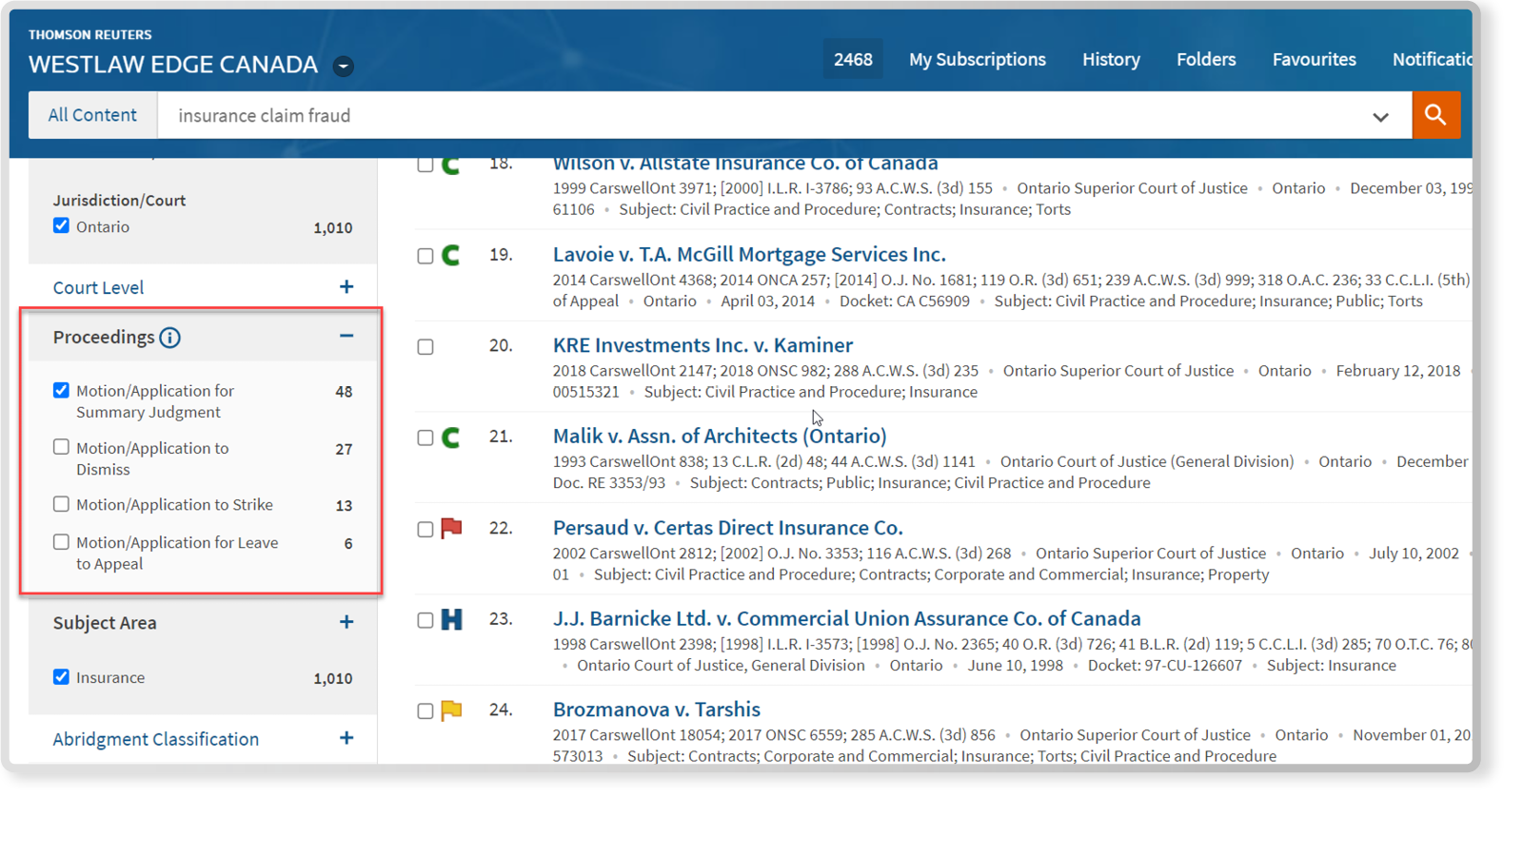This screenshot has height=856, width=1523.
Task: Click the Summary Judgment count 48
Action: [x=344, y=391]
